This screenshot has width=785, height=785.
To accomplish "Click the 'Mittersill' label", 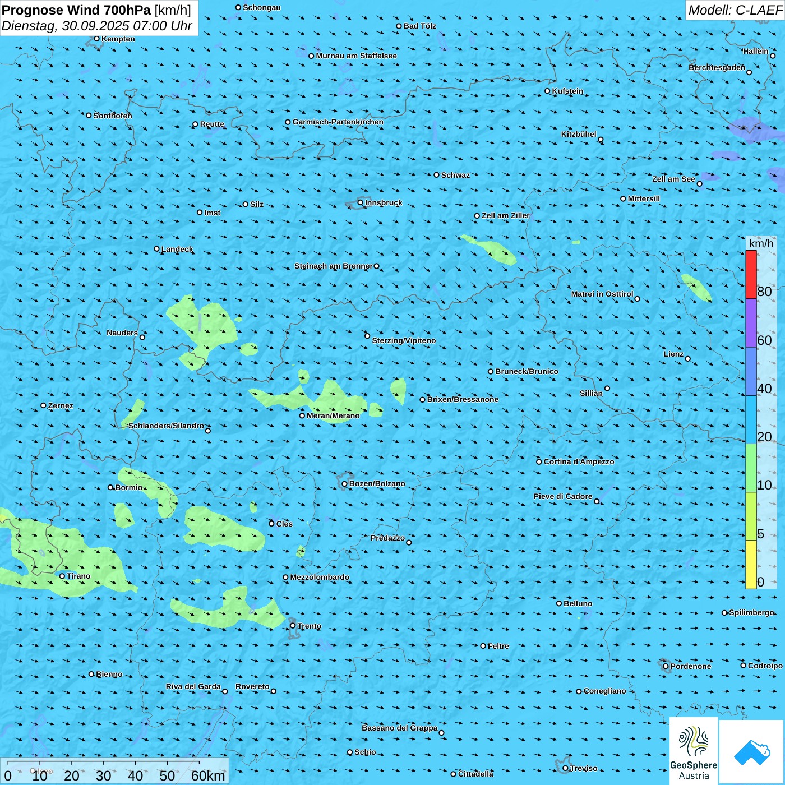I will [644, 198].
